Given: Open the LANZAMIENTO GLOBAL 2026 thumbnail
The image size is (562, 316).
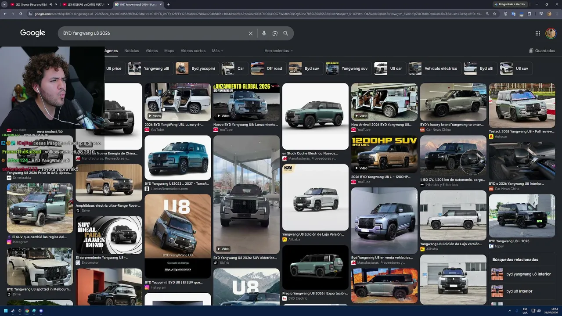Looking at the screenshot, I should pyautogui.click(x=246, y=102).
